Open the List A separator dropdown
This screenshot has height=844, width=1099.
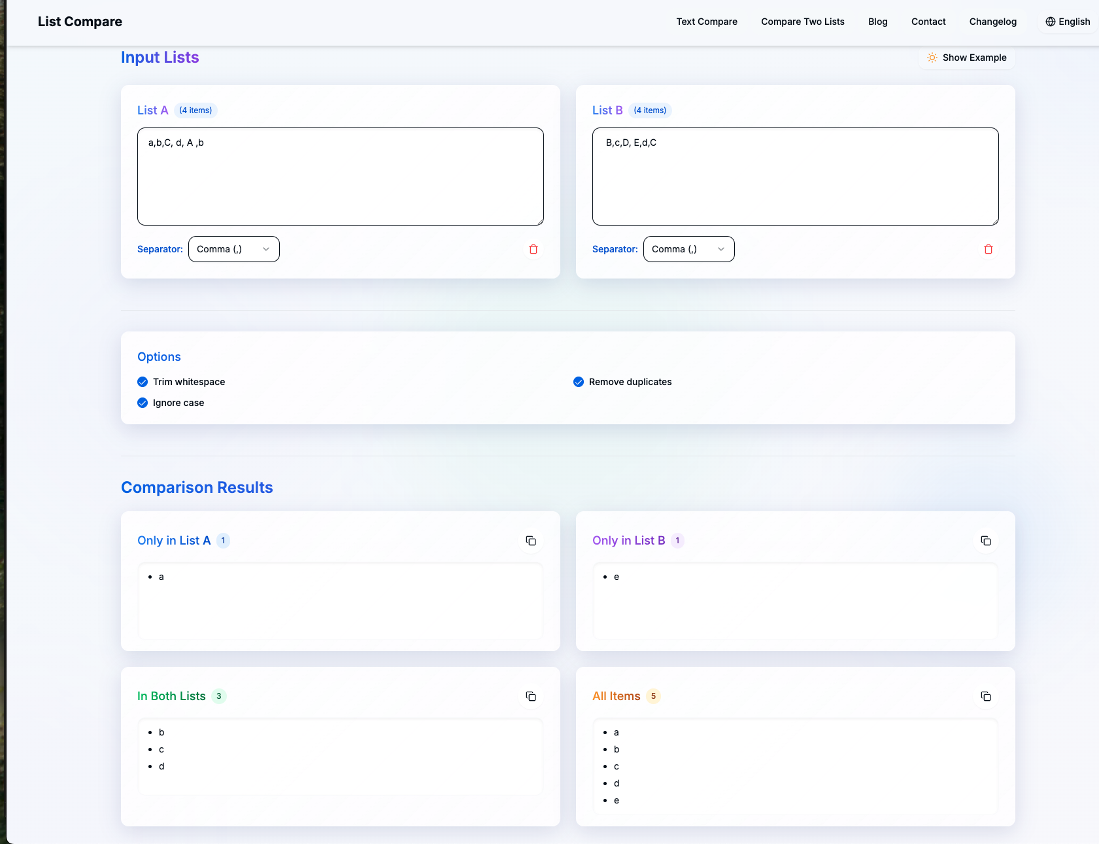pyautogui.click(x=233, y=249)
